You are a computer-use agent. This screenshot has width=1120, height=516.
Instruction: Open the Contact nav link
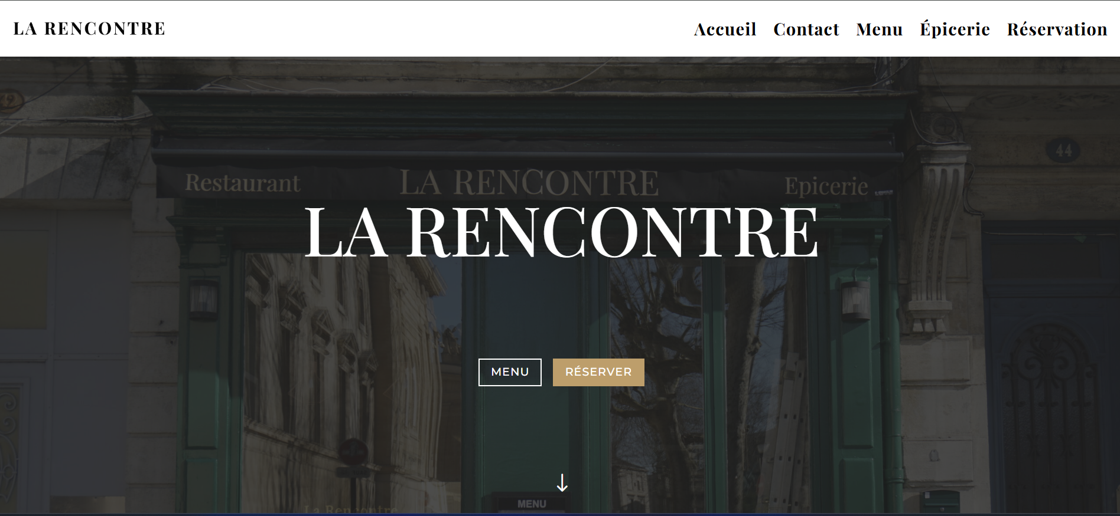coord(806,29)
